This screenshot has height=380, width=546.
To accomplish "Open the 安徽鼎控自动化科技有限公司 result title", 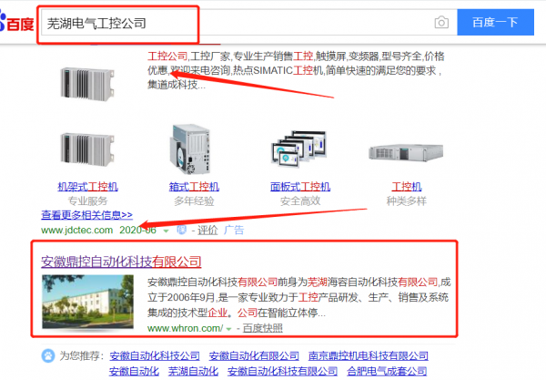I will point(121,262).
